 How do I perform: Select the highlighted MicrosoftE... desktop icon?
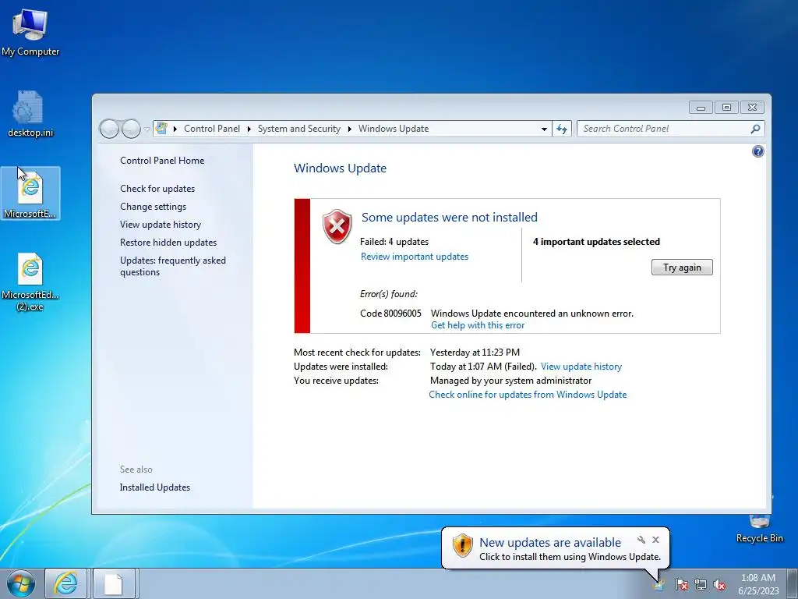(30, 193)
